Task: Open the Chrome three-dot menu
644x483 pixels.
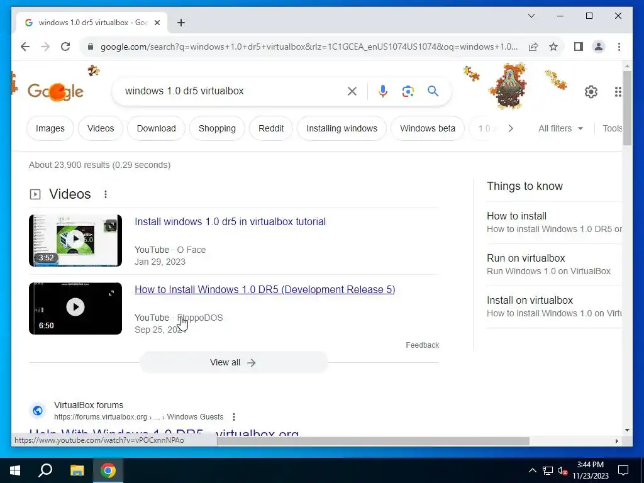Action: pyautogui.click(x=619, y=47)
